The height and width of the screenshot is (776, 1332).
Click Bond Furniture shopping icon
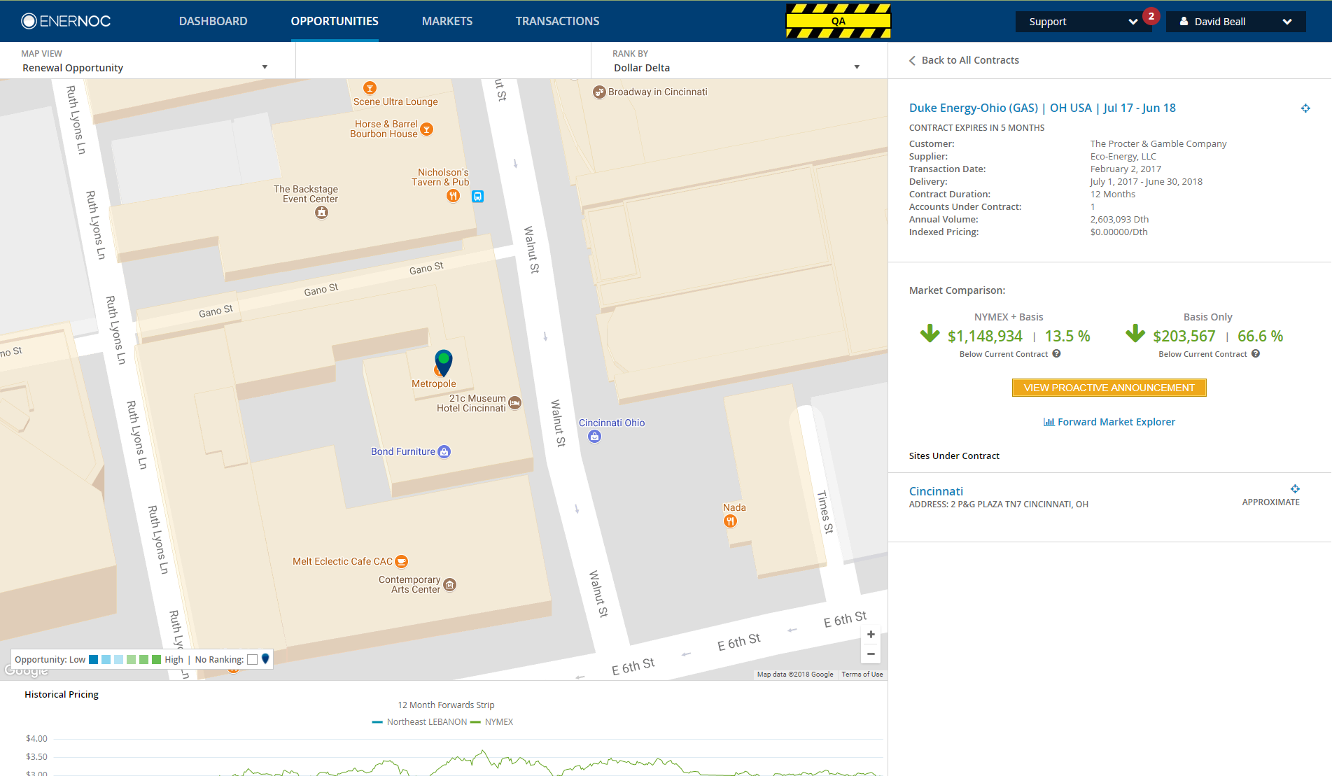444,452
